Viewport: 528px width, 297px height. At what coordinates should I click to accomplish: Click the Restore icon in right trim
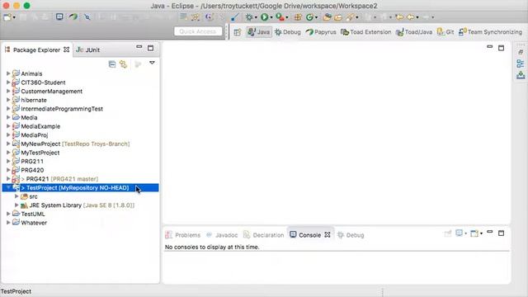tap(521, 52)
